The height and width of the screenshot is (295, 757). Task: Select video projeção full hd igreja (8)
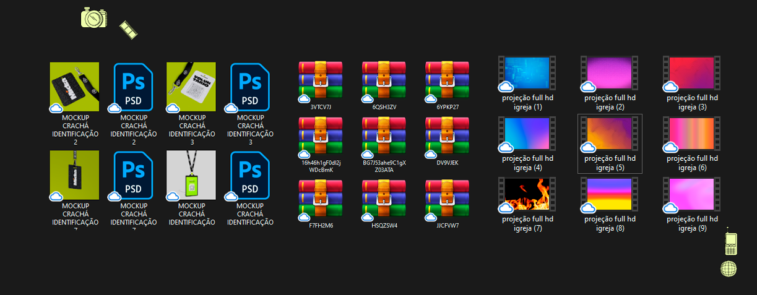(x=610, y=195)
